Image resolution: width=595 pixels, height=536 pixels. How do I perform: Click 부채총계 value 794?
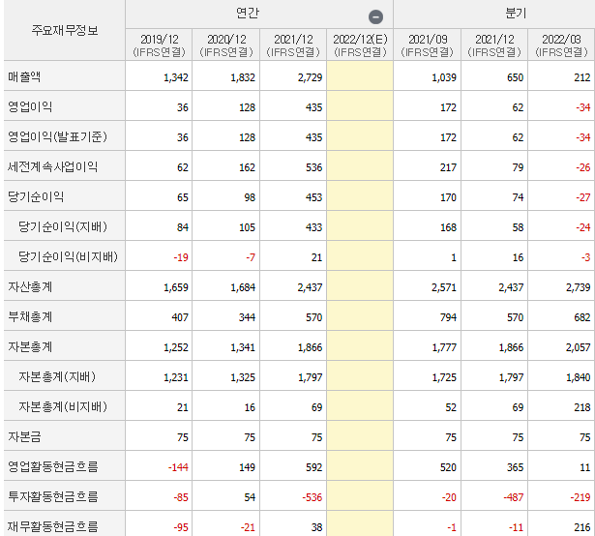pos(448,317)
